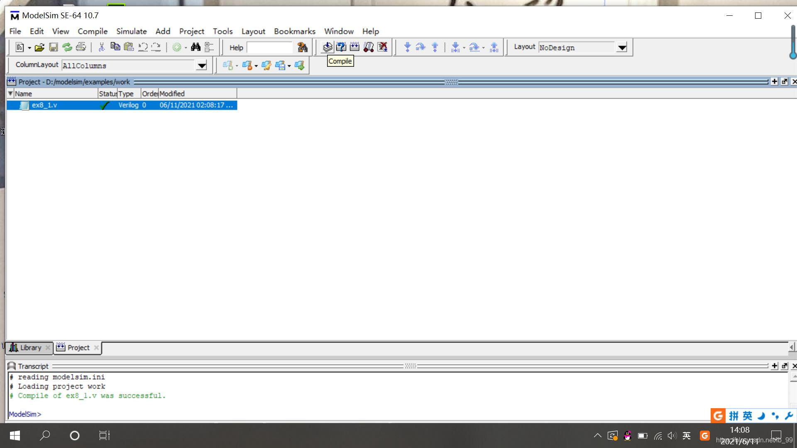Click the Simulate toolbar icon
Screen dimensions: 797x448
(x=368, y=47)
